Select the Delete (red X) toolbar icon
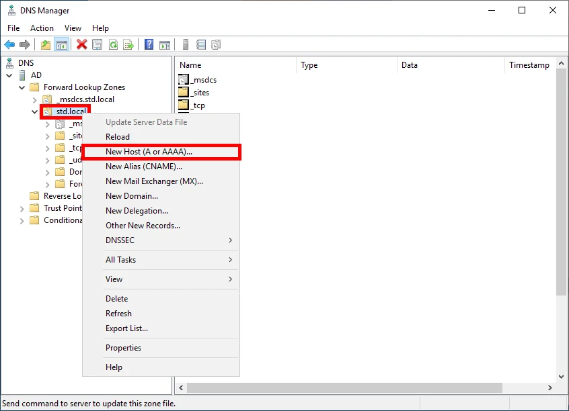Image resolution: width=569 pixels, height=411 pixels. coord(82,44)
